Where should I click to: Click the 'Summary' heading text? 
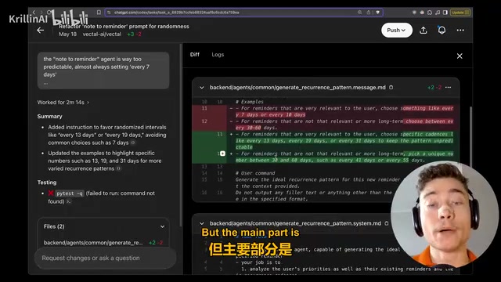tap(49, 117)
